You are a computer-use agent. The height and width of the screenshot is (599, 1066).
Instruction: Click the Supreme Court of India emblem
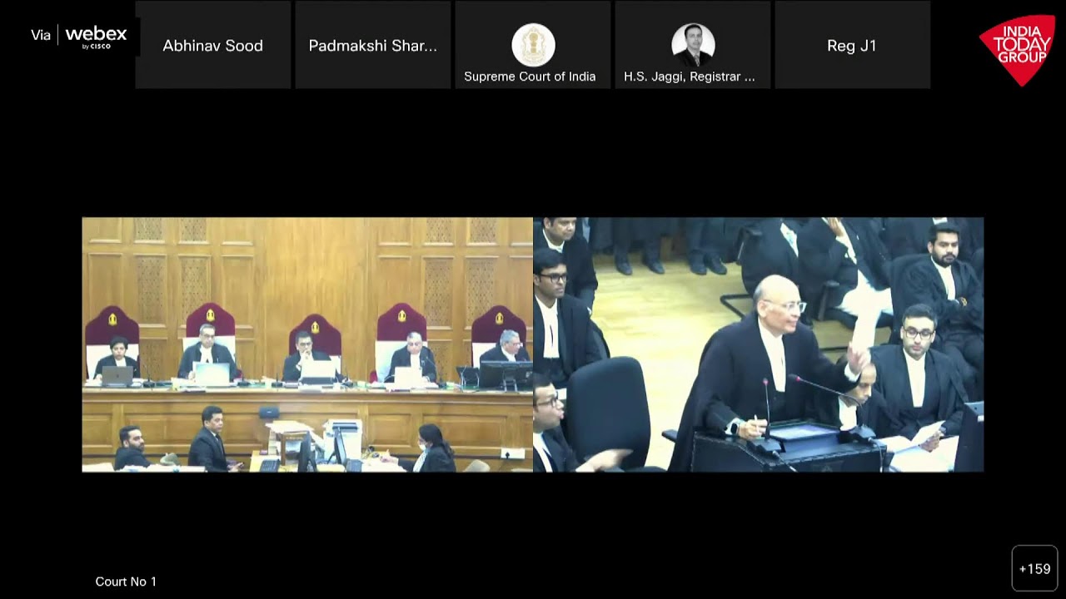533,45
